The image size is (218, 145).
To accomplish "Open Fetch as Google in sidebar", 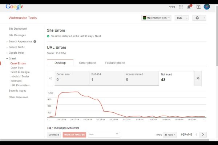I will tap(20, 72).
